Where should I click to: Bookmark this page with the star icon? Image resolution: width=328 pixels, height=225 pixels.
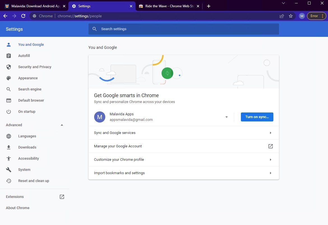click(x=291, y=16)
